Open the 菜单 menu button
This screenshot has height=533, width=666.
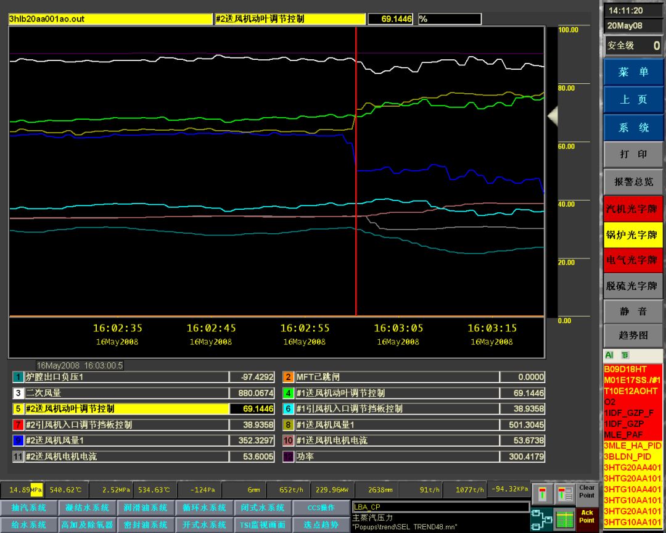[633, 72]
